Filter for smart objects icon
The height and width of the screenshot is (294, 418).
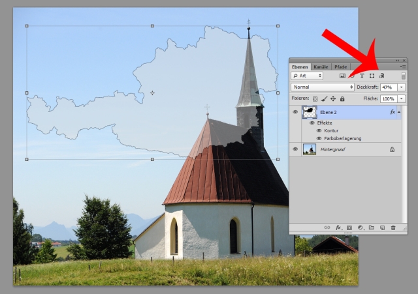pos(381,76)
